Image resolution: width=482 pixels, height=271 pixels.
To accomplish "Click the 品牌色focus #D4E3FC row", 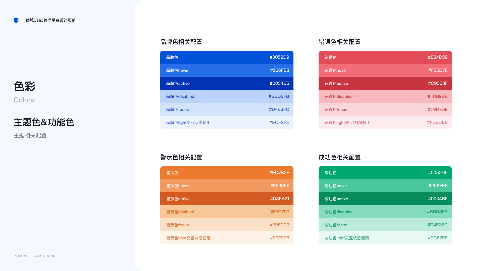I will pos(226,109).
